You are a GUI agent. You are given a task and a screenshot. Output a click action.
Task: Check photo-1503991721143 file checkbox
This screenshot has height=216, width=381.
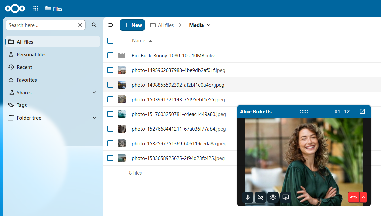pyautogui.click(x=110, y=99)
